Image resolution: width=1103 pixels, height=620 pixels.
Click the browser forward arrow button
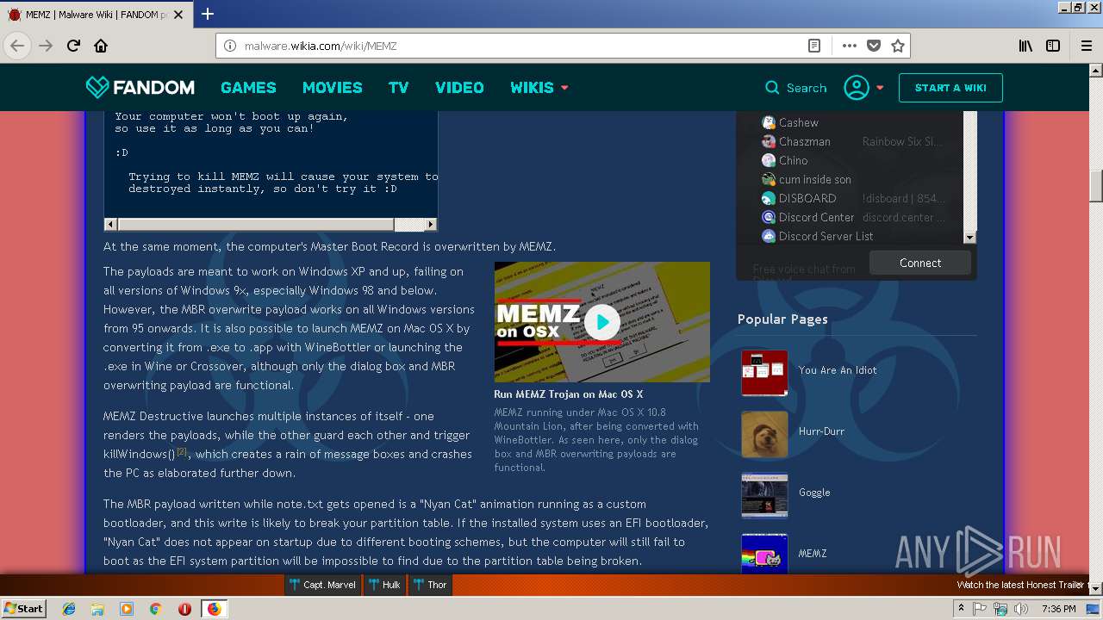pos(46,46)
